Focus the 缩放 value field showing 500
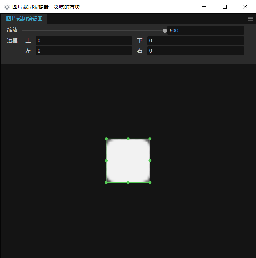 tap(206, 31)
